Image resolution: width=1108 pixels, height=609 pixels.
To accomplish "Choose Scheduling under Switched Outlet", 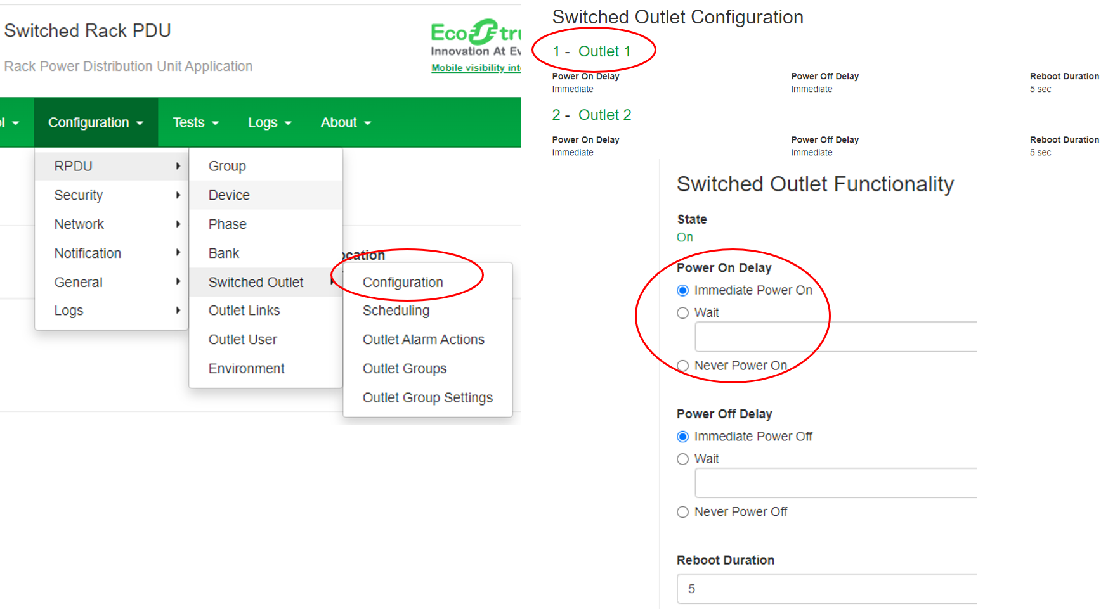I will (427, 311).
